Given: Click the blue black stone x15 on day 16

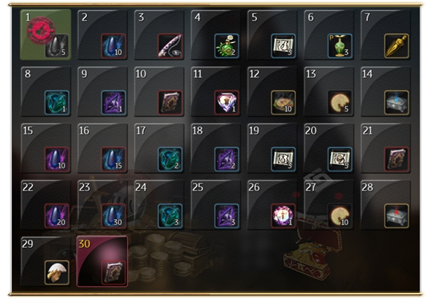Looking at the screenshot, I should click(113, 159).
